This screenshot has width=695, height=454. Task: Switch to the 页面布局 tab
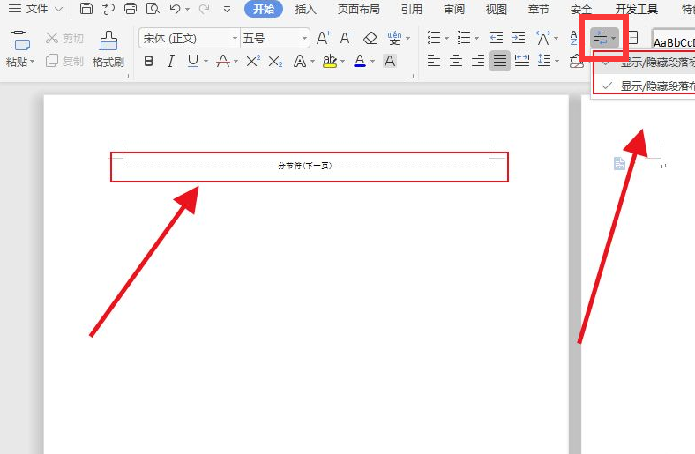[x=359, y=10]
